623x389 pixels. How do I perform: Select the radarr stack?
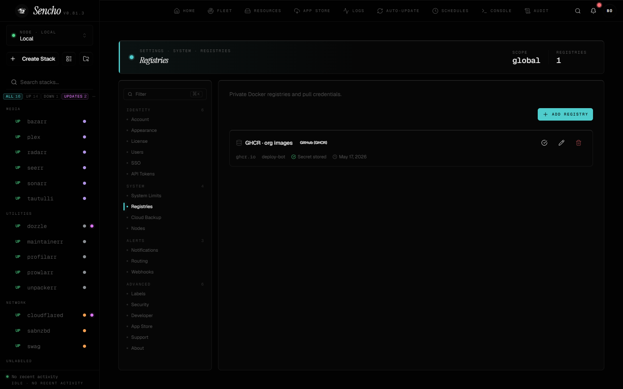[49, 152]
